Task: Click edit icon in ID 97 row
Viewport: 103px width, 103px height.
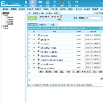Action: pyautogui.click(x=39, y=55)
